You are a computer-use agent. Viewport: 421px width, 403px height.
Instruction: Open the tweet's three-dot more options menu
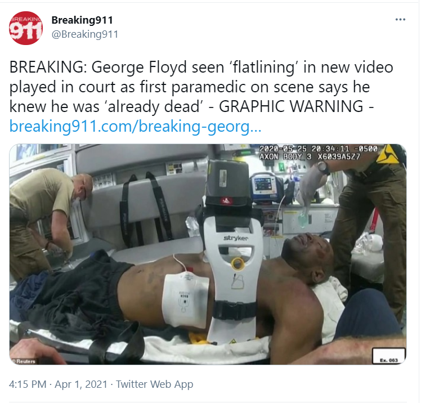point(400,20)
